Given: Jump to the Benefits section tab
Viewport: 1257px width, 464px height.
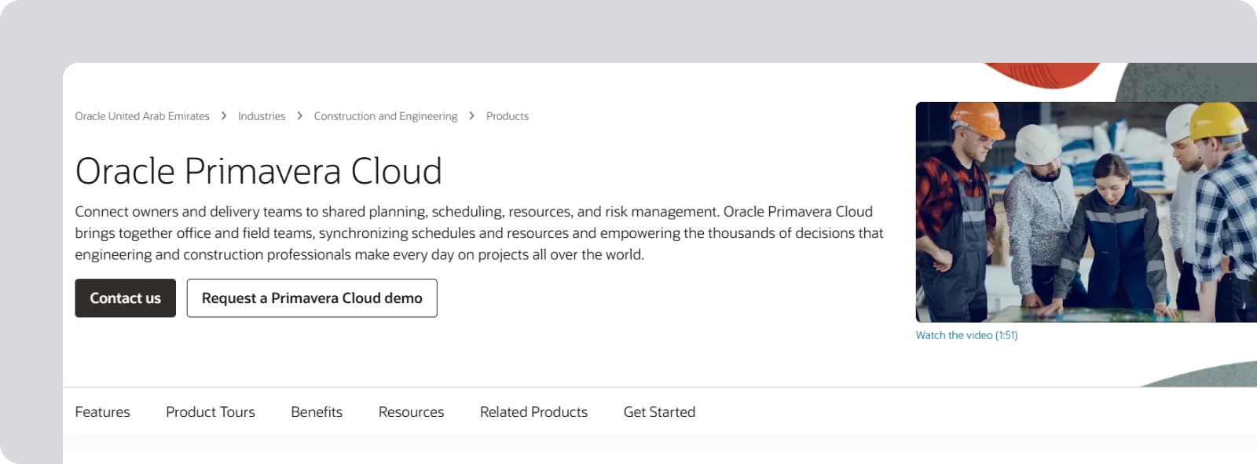Looking at the screenshot, I should click(317, 412).
